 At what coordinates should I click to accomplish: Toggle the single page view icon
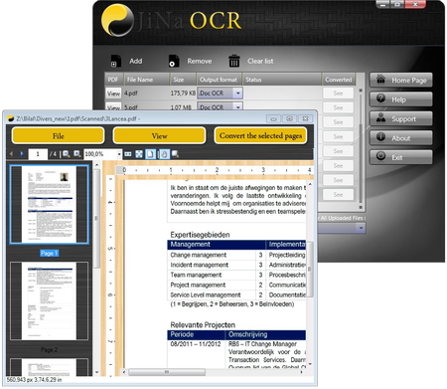(x=150, y=154)
